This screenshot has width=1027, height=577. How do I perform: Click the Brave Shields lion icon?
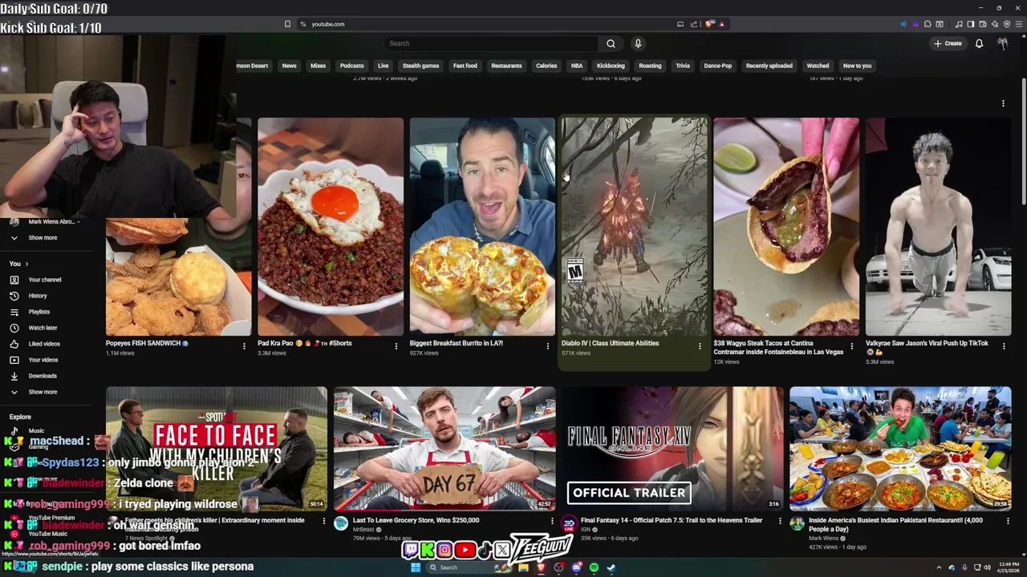click(709, 24)
